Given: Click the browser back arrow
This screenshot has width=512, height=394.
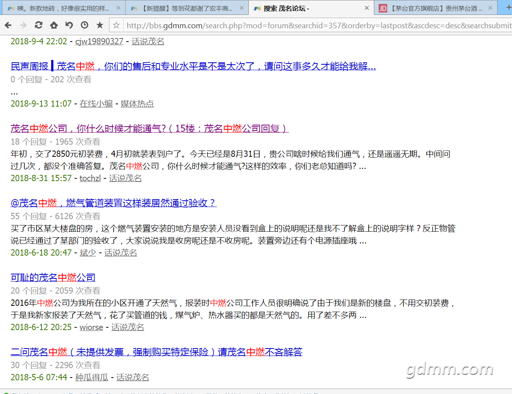Looking at the screenshot, I should click(8, 25).
